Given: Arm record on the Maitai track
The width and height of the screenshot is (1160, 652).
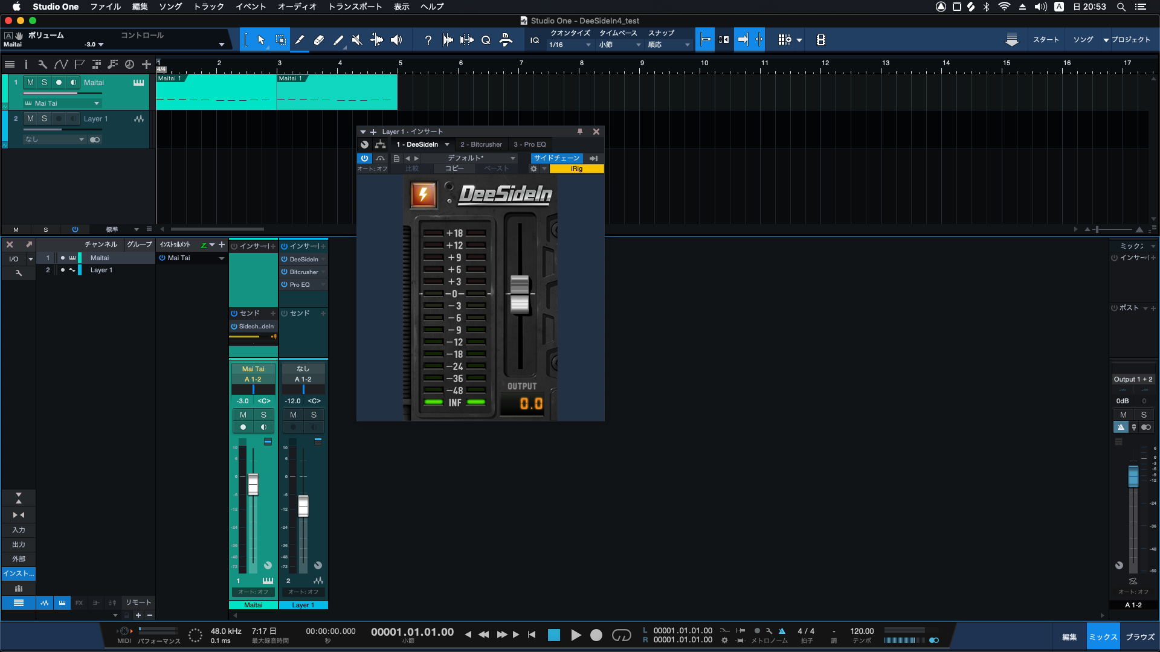Looking at the screenshot, I should 59,82.
